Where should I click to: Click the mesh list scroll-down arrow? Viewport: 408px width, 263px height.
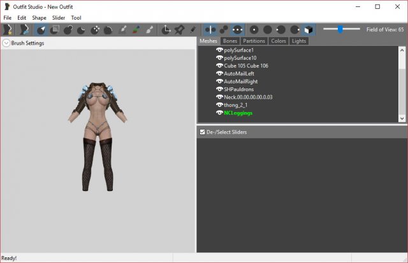[402, 118]
